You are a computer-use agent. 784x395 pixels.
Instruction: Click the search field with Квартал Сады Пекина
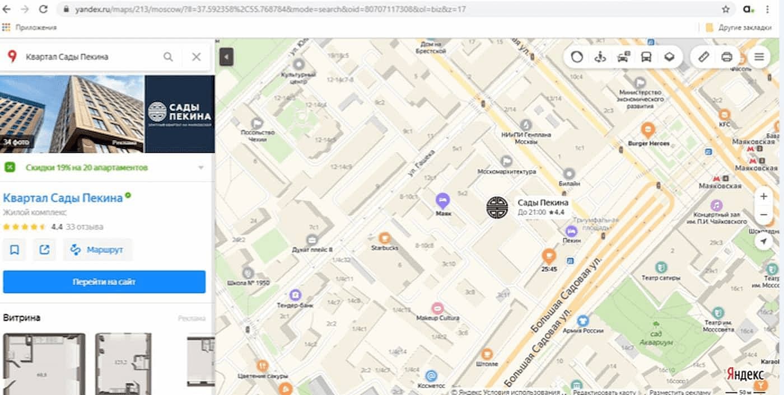pyautogui.click(x=90, y=57)
